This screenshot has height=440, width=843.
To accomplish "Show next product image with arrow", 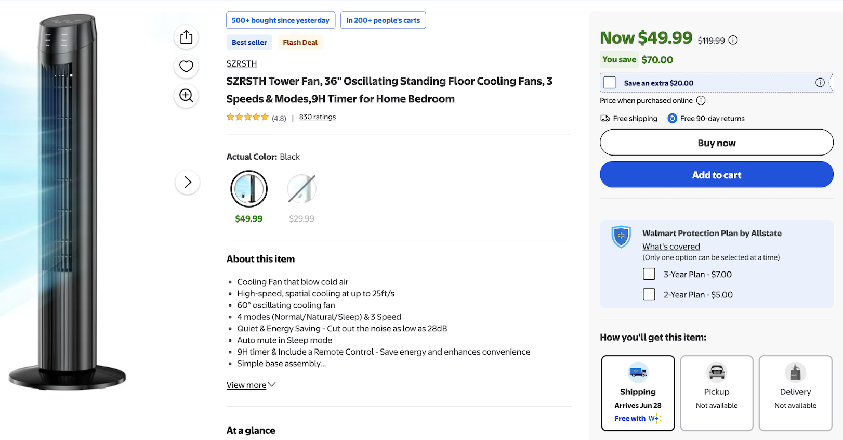I will [x=188, y=182].
